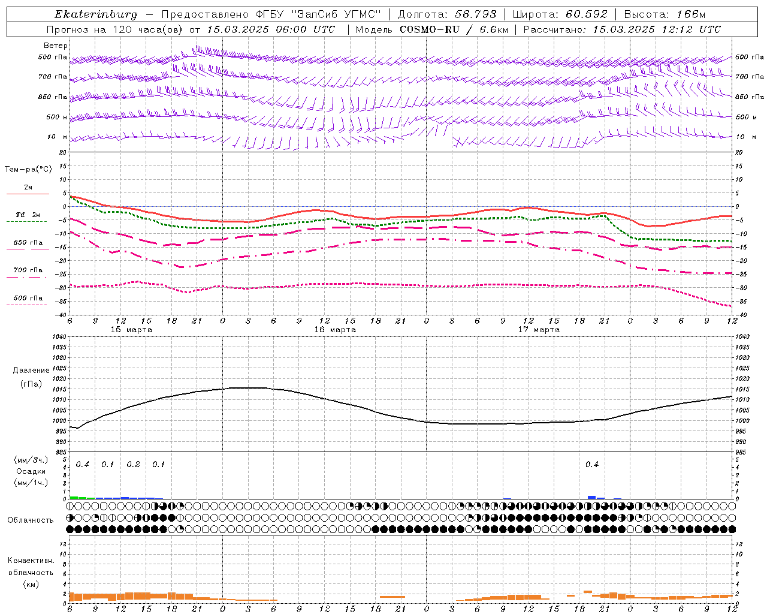The height and width of the screenshot is (614, 767).
Task: Click the '15 марта' date label
Action: [x=132, y=330]
